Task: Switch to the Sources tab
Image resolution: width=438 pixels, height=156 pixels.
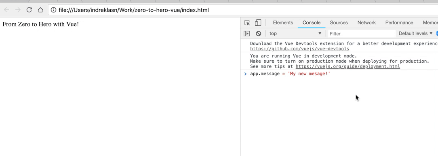Action: pyautogui.click(x=339, y=23)
